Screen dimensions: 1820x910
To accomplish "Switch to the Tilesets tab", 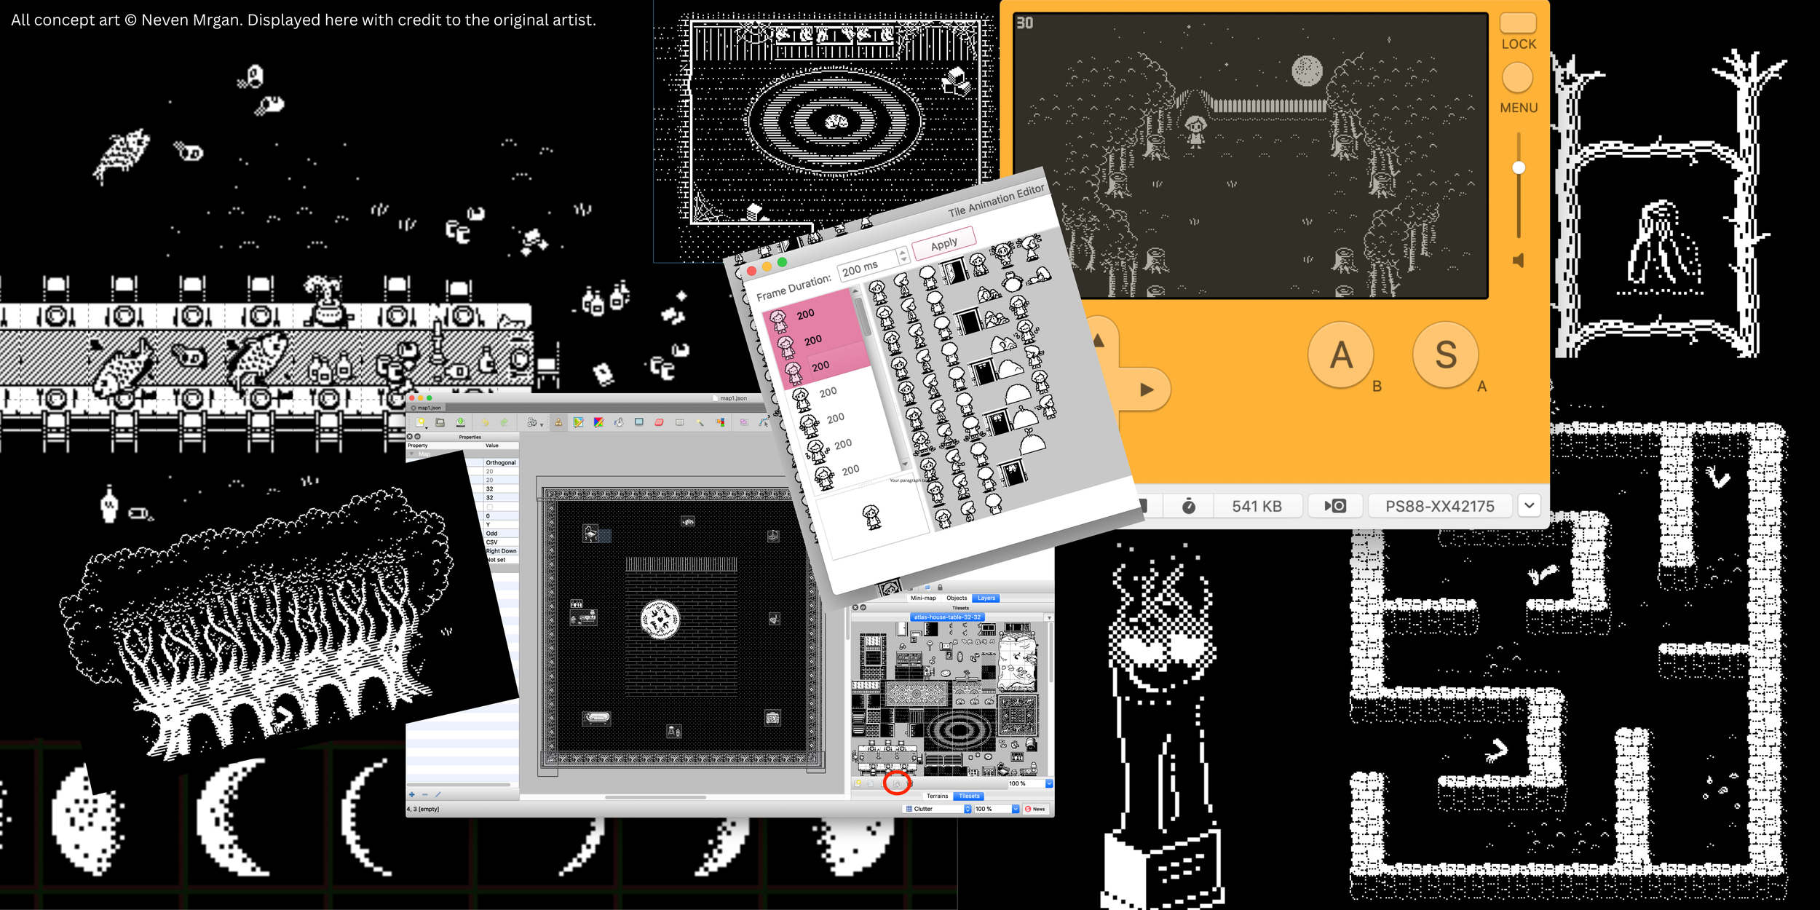I will tap(969, 796).
